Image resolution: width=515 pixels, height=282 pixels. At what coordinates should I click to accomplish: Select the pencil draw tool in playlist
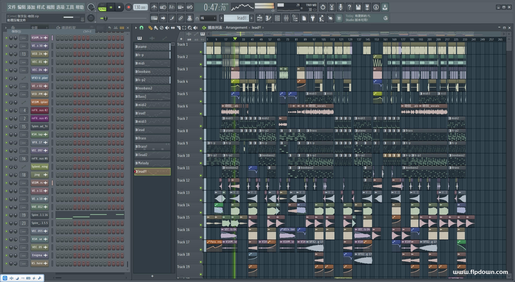pyautogui.click(x=150, y=28)
